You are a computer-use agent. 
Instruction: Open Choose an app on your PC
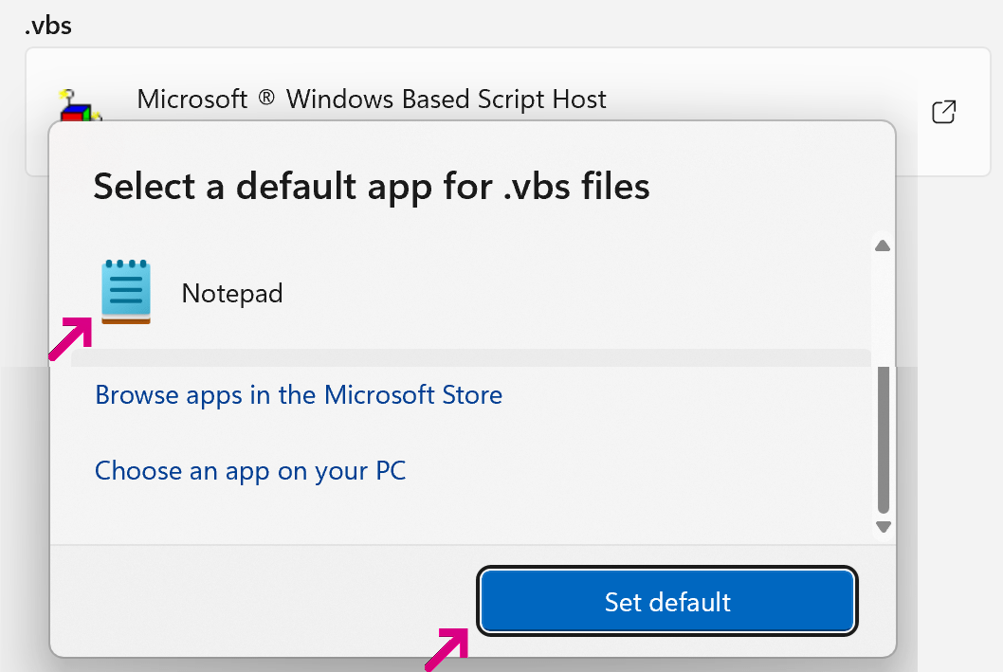250,471
